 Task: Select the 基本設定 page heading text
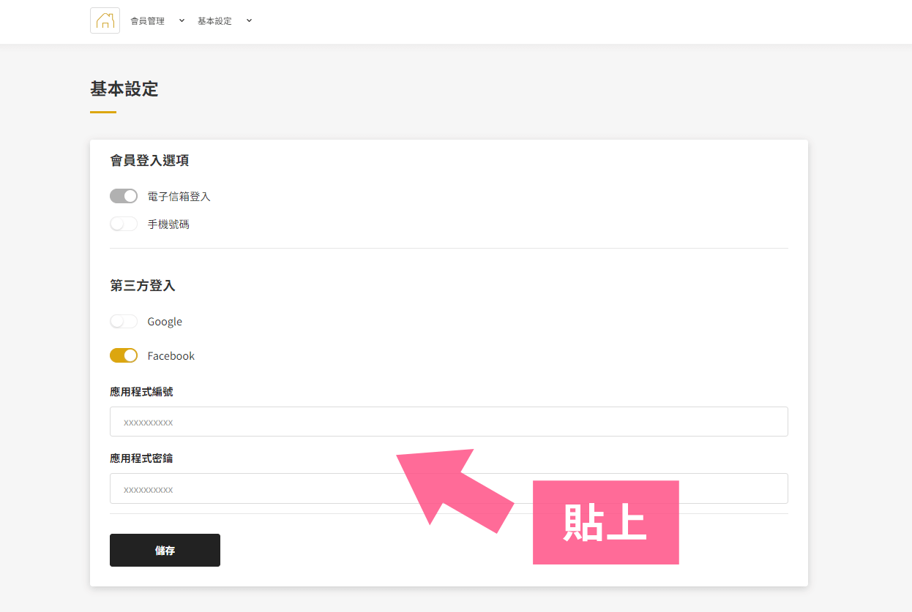[124, 89]
